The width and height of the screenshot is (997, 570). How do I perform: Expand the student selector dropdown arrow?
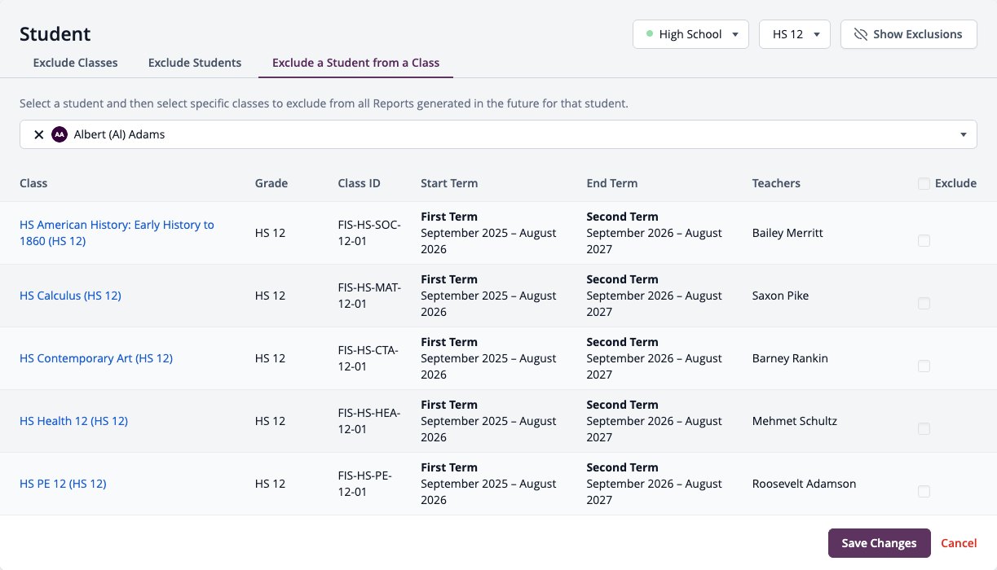click(964, 135)
